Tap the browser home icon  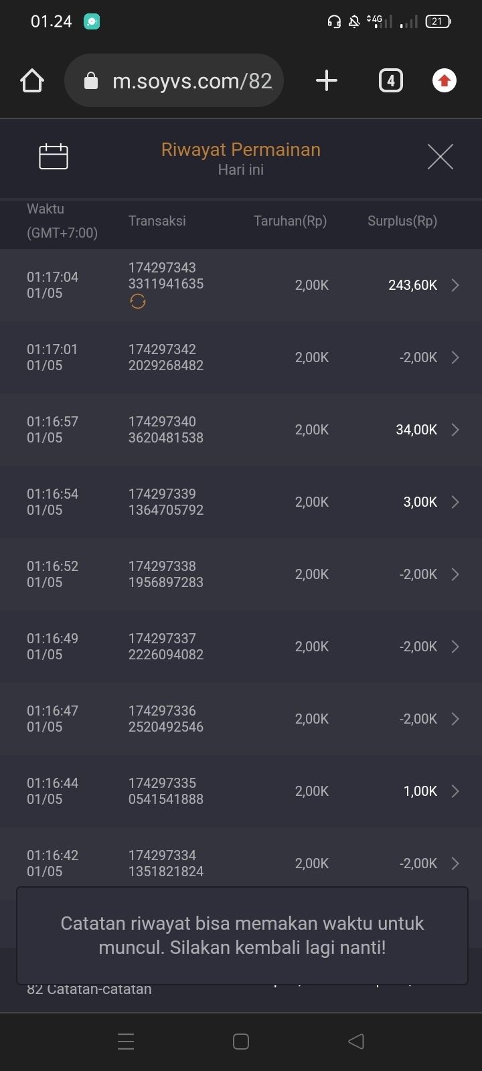tap(32, 81)
